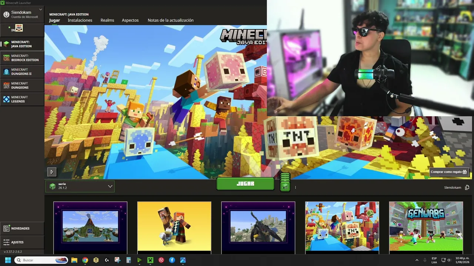Open Calculator from the taskbar
Image resolution: width=474 pixels, height=266 pixels.
point(128,260)
